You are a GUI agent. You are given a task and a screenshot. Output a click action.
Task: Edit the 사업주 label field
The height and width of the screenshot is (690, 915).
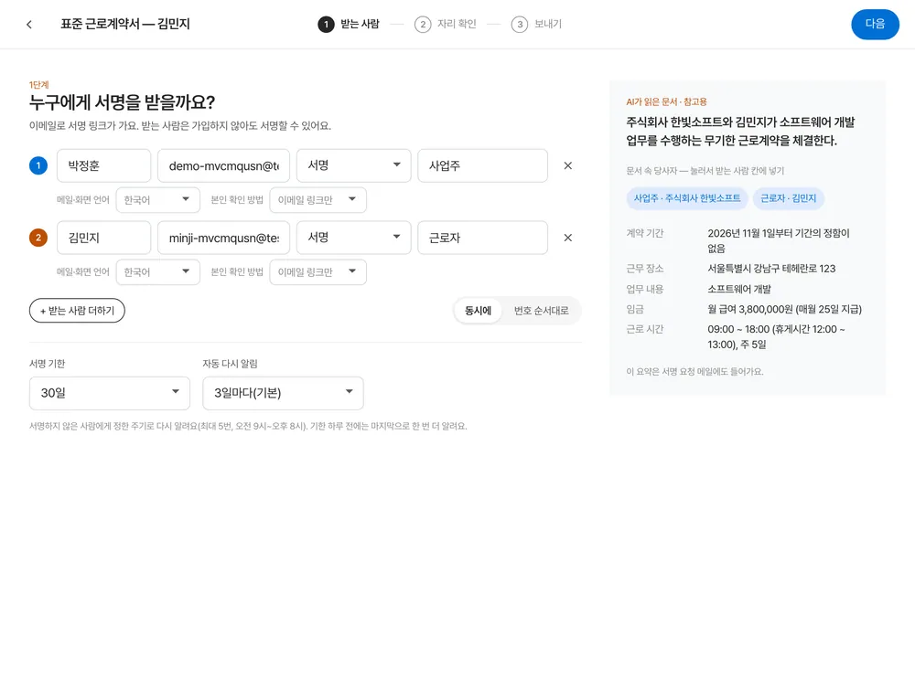pos(482,165)
